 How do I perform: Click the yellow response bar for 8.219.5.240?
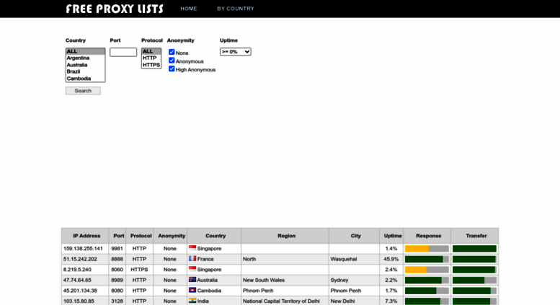click(x=416, y=270)
